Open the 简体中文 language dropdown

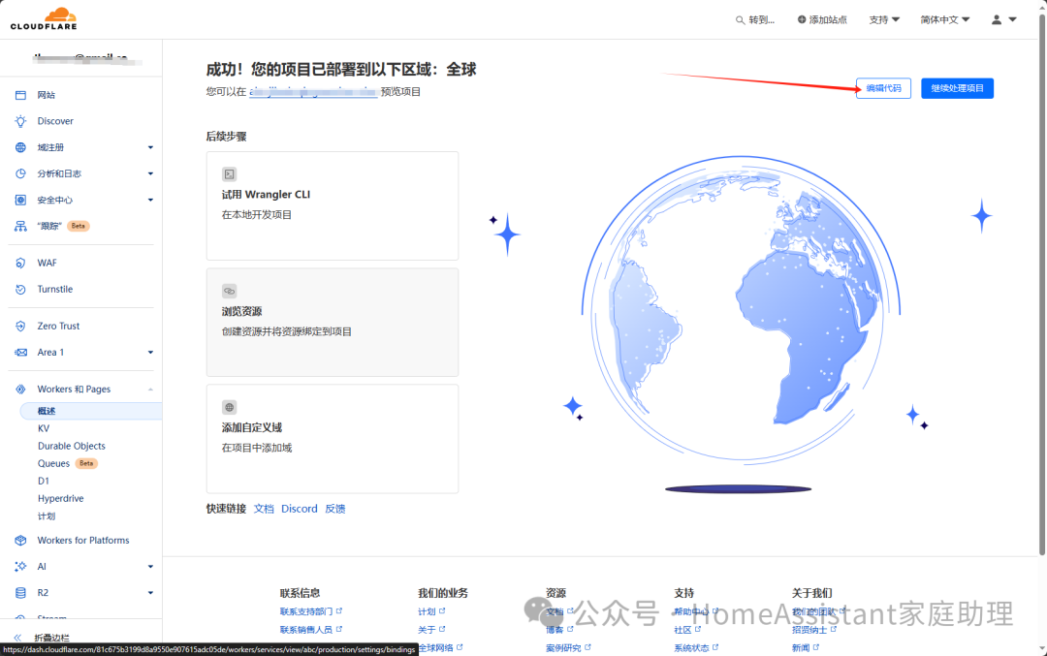tap(945, 19)
